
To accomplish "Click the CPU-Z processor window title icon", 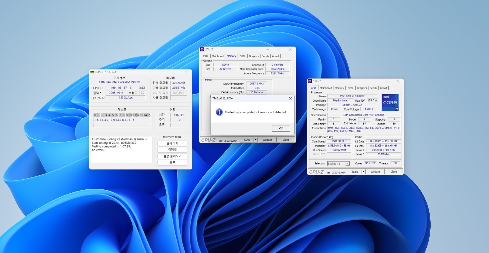I will [310, 81].
